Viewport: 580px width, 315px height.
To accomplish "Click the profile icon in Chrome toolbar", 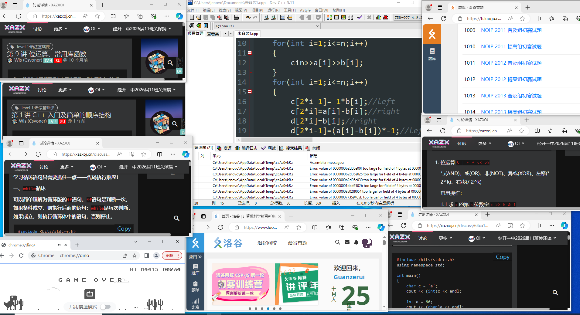I will click(x=156, y=256).
